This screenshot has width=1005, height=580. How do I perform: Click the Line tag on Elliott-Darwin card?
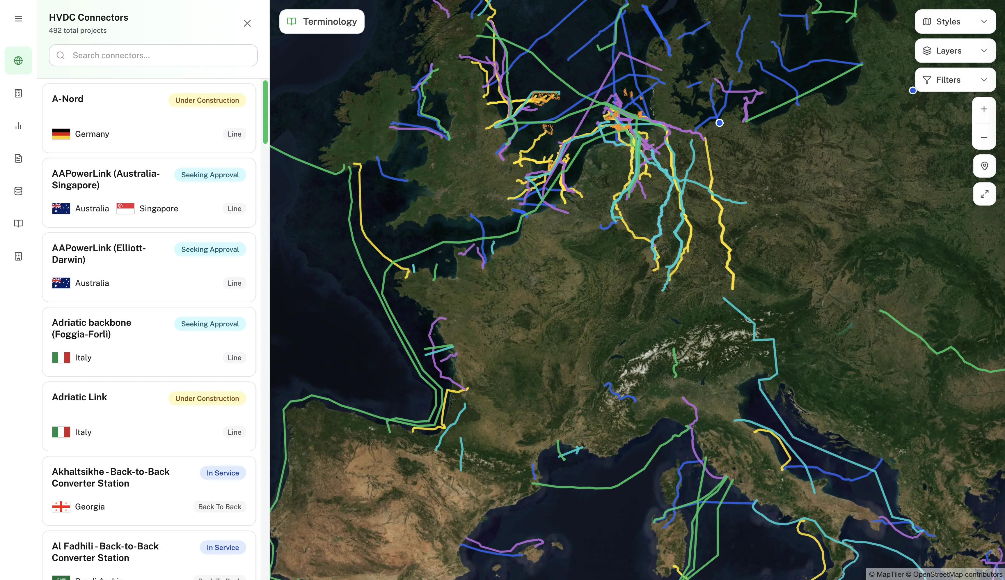(235, 283)
